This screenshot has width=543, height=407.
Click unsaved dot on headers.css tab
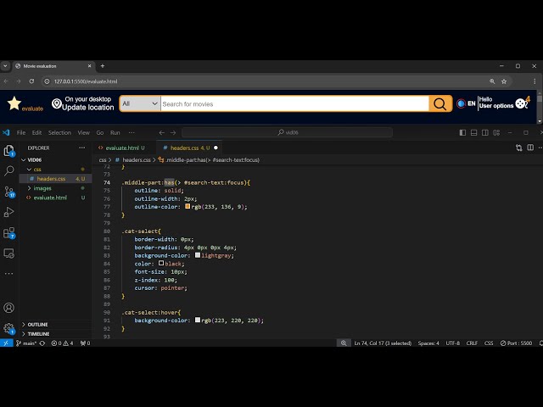[216, 148]
